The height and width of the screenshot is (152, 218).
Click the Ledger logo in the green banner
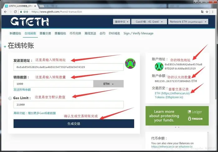pos(195,112)
